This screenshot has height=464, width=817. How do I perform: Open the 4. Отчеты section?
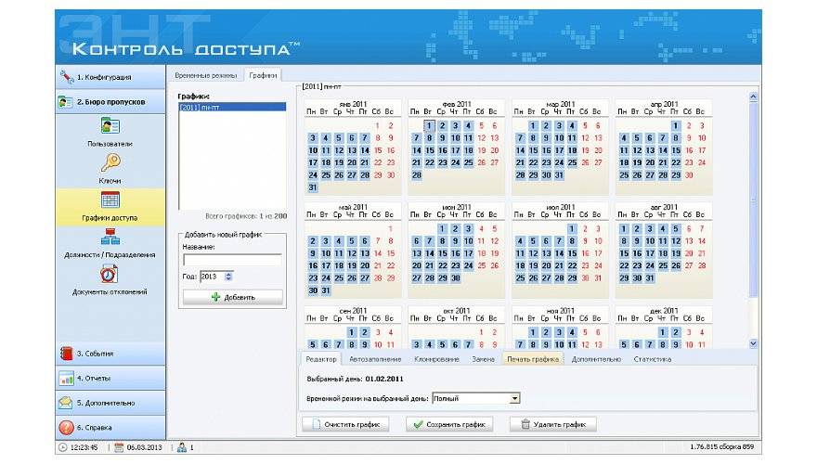click(110, 379)
